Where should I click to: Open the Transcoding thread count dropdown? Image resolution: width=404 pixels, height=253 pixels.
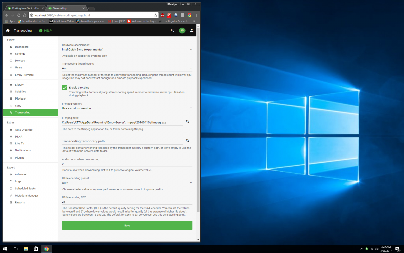[x=127, y=68]
